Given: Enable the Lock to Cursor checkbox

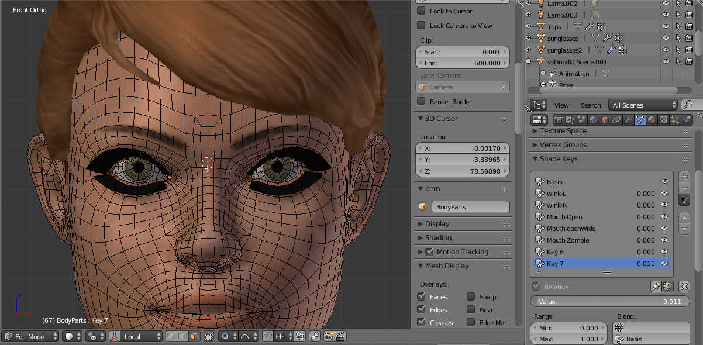Looking at the screenshot, I should (x=421, y=11).
